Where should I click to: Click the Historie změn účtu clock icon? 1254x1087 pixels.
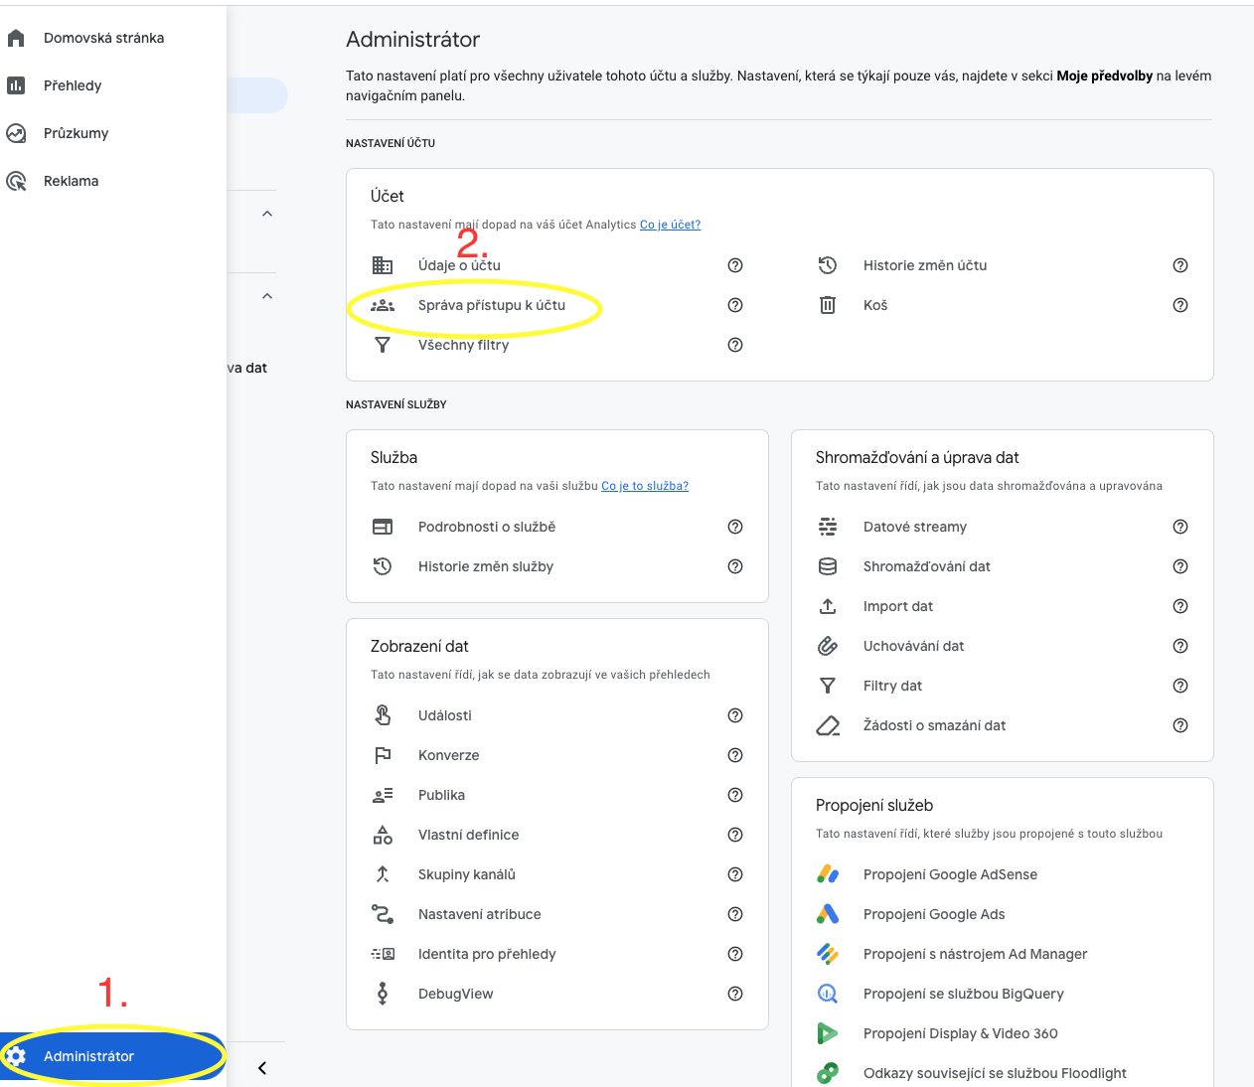pos(828,265)
